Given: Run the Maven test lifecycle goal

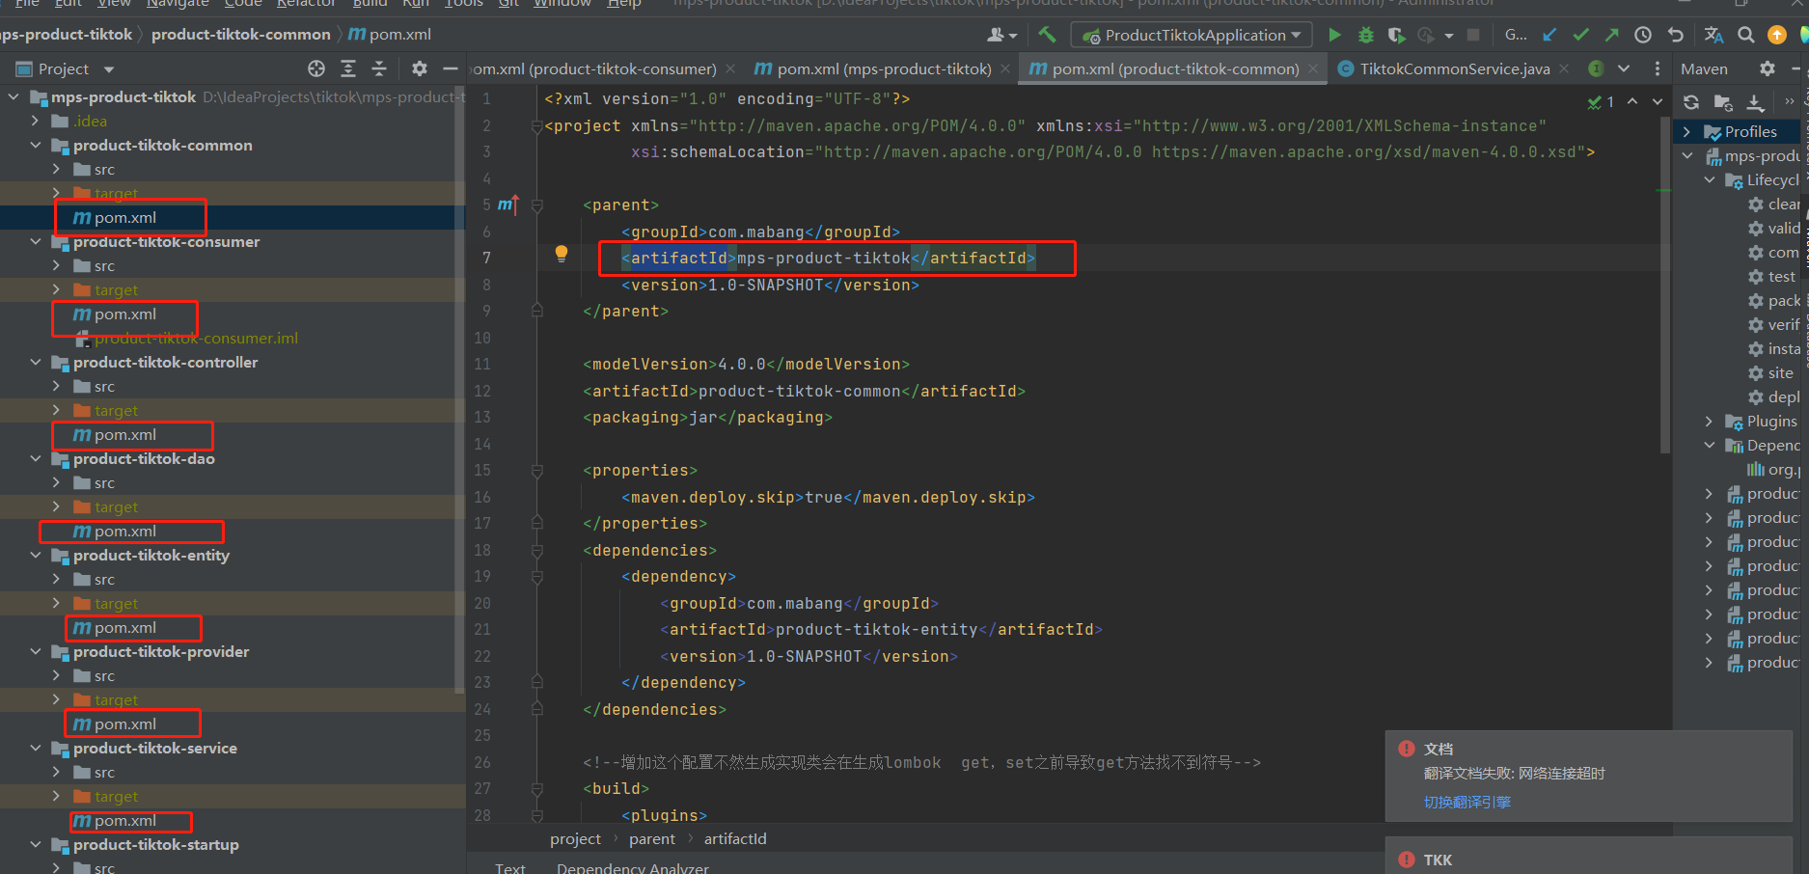Looking at the screenshot, I should (x=1780, y=277).
